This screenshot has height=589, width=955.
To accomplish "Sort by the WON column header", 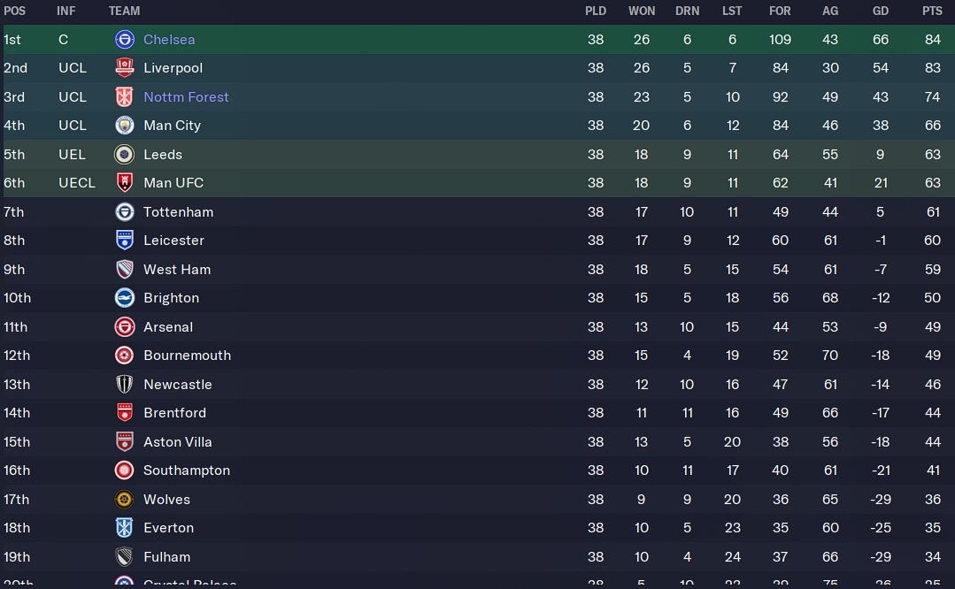I will [x=642, y=11].
